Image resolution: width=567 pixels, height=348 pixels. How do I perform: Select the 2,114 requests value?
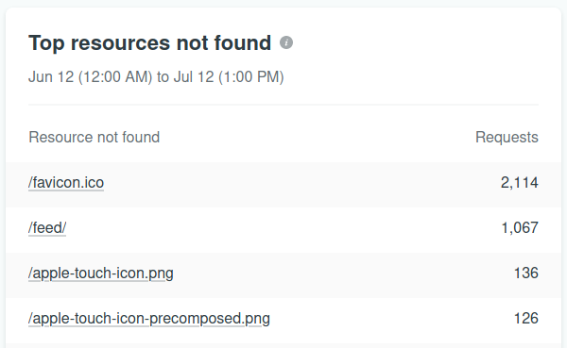coord(519,183)
